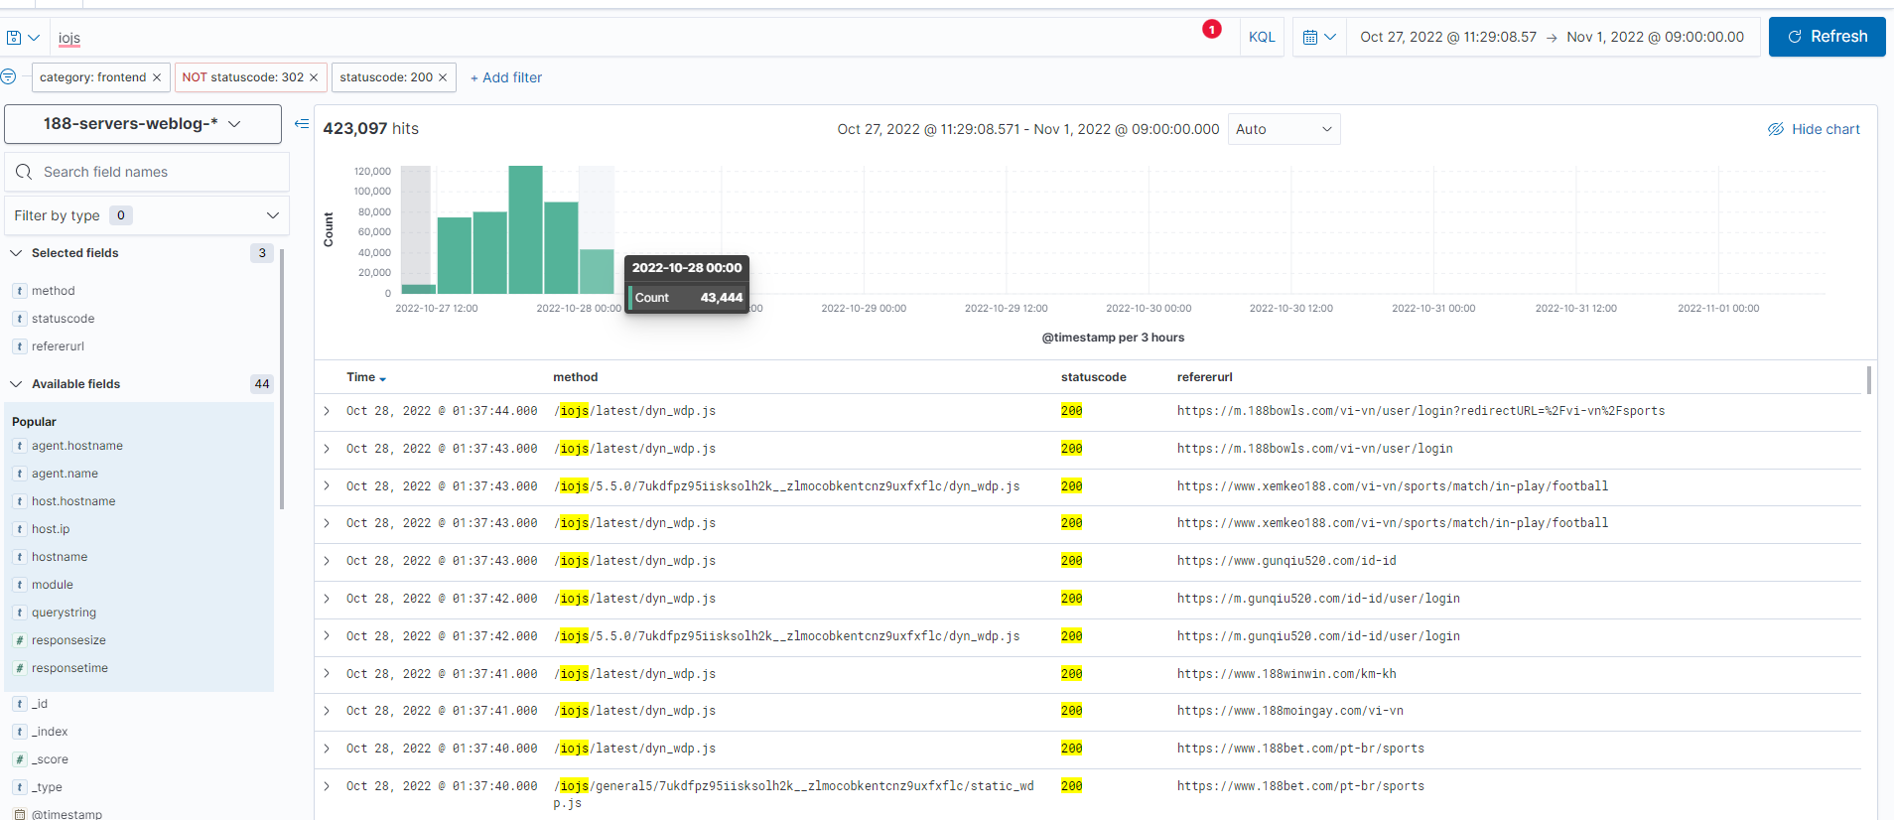Delete the statuscode: 200 filter pill
The image size is (1894, 820).
[x=443, y=77]
